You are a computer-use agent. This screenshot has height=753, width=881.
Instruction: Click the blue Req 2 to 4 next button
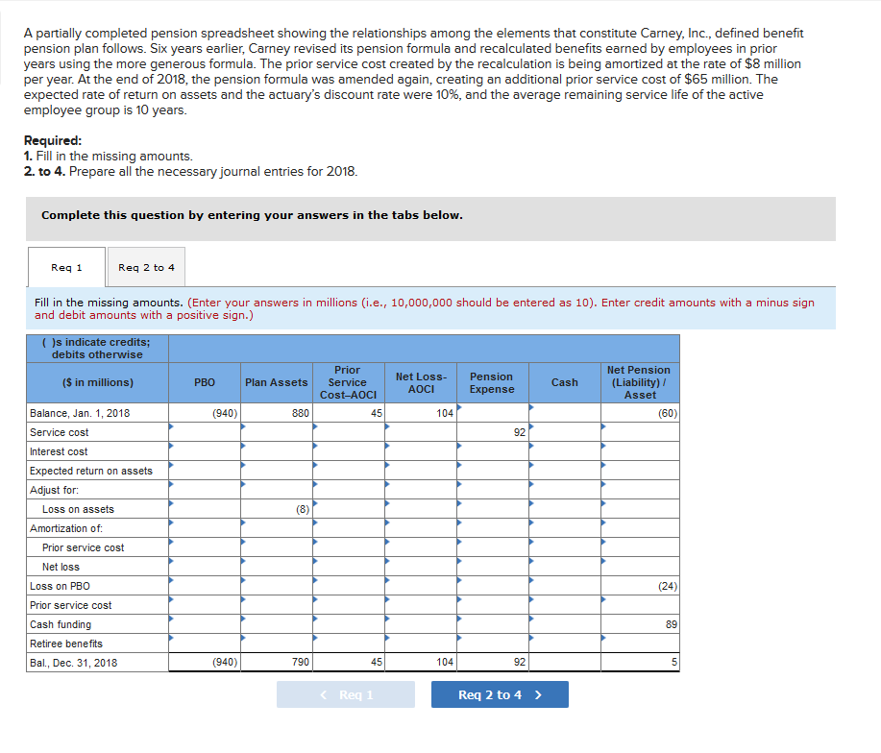click(500, 694)
